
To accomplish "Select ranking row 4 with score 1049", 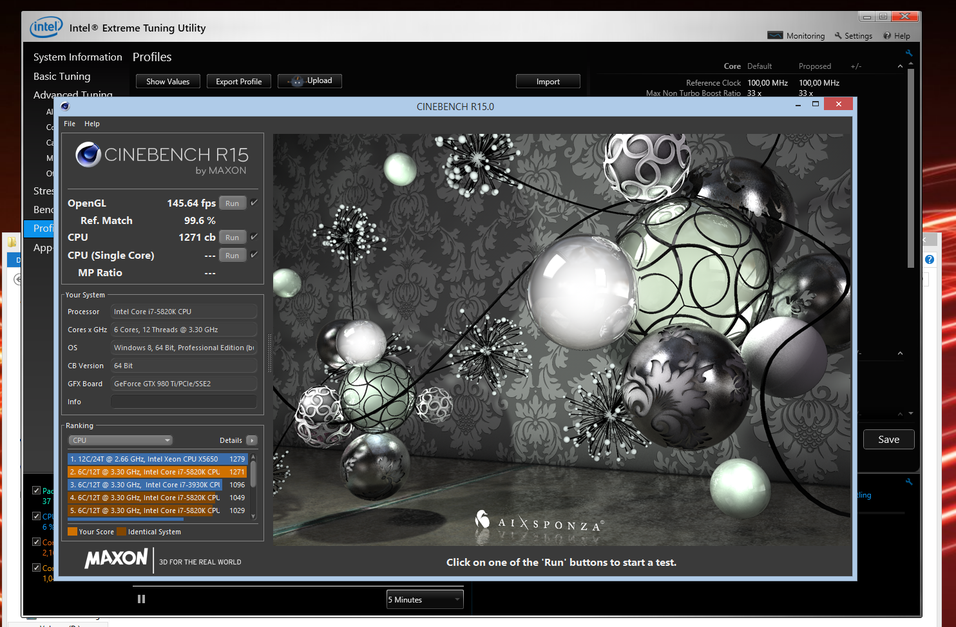I will coord(158,498).
